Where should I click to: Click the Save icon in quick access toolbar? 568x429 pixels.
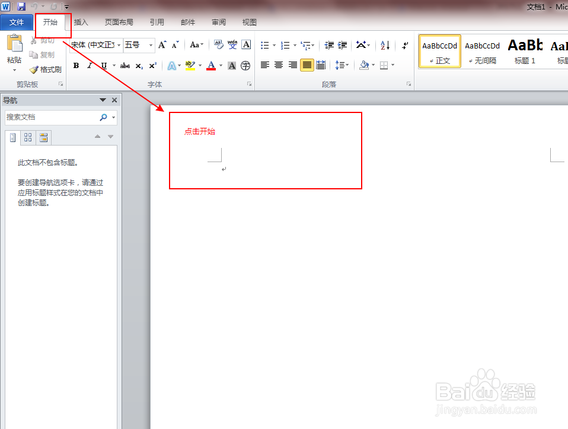21,6
